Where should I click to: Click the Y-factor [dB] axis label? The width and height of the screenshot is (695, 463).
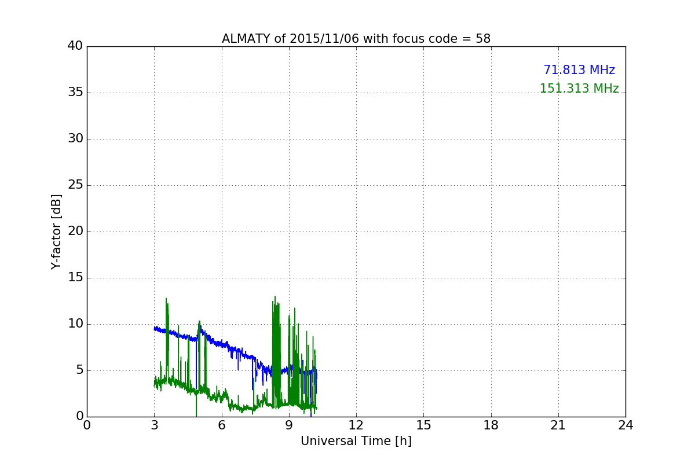pos(56,231)
